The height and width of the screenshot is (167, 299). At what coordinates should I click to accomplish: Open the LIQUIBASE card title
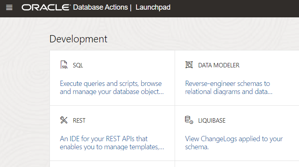click(212, 121)
